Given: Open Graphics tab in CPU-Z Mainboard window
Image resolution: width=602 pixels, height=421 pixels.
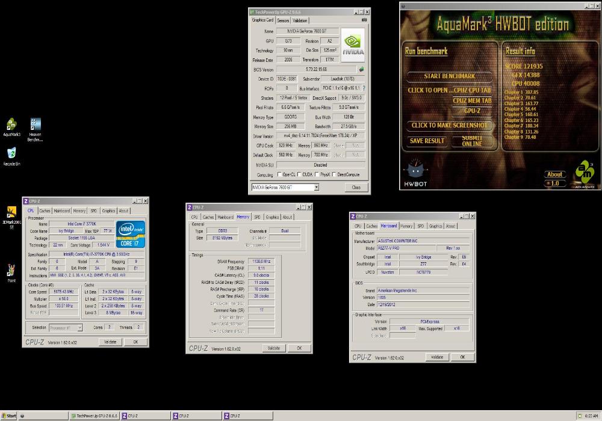Looking at the screenshot, I should (435, 226).
